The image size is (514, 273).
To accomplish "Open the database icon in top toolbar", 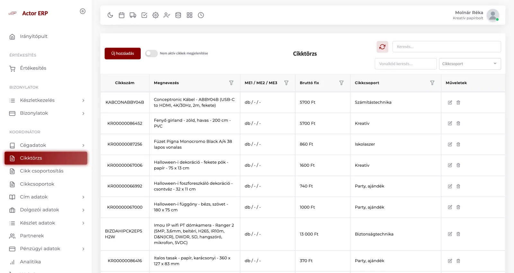I will (x=178, y=15).
